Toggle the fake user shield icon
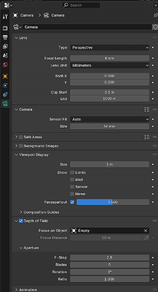 155,27
